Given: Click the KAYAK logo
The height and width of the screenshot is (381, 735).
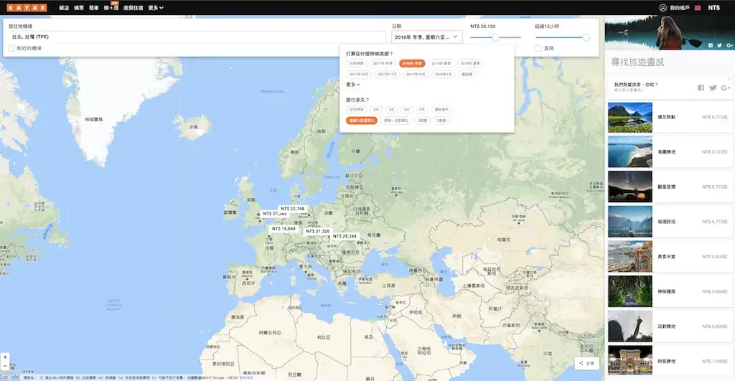Looking at the screenshot, I should pyautogui.click(x=27, y=7).
